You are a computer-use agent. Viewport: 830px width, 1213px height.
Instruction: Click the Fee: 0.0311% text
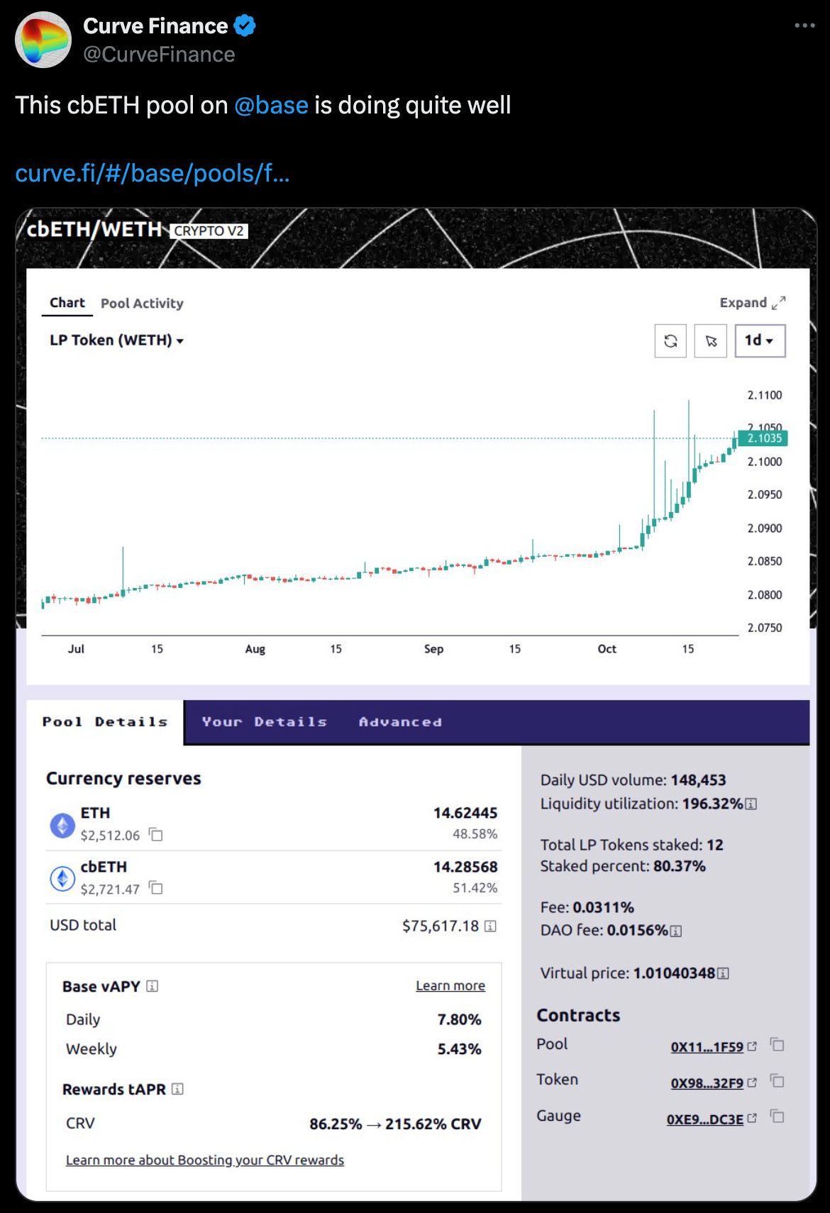click(x=587, y=907)
